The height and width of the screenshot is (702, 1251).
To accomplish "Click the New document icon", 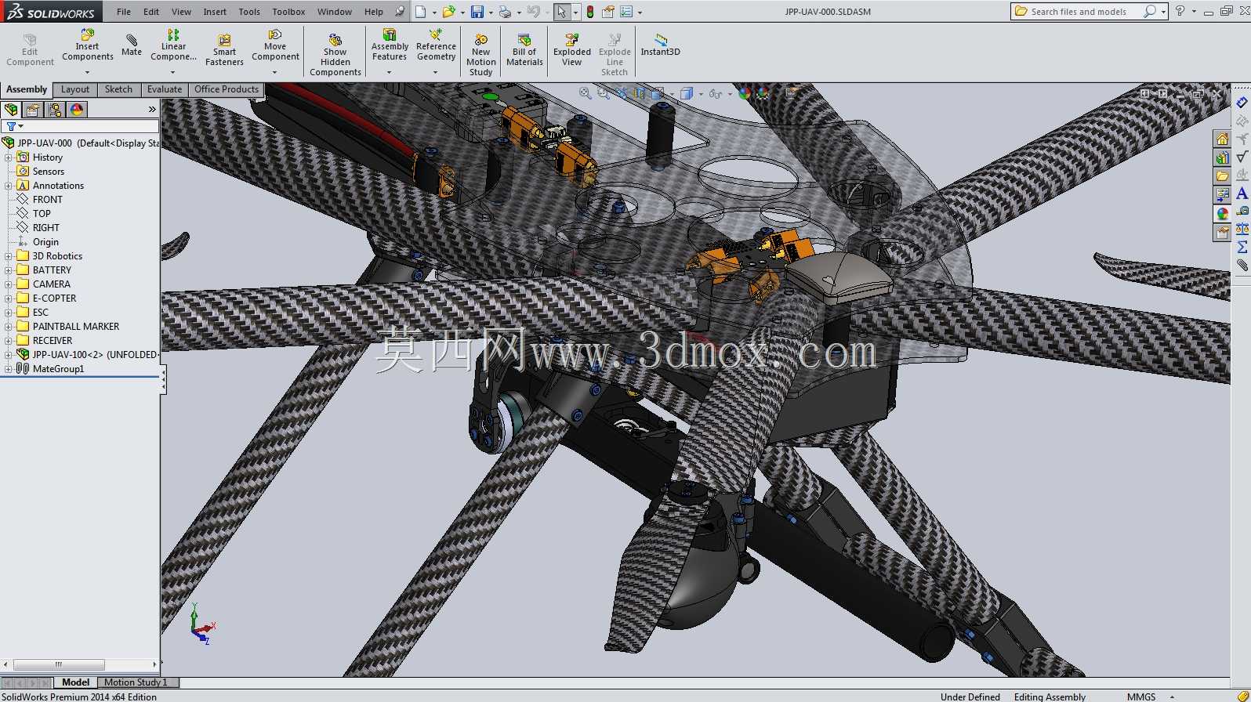I will [421, 12].
